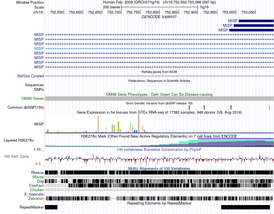This screenshot has height=214, width=274.
Task: Open the OMIM Gene Phenotypes track title
Action: pos(159,95)
